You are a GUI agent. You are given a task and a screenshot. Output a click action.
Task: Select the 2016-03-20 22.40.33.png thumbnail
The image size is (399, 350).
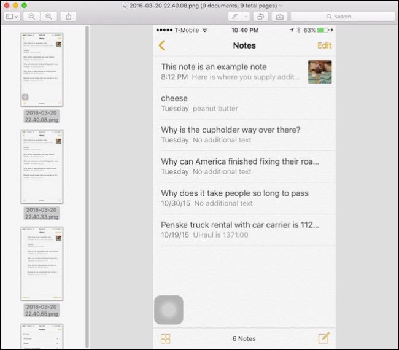pos(42,167)
